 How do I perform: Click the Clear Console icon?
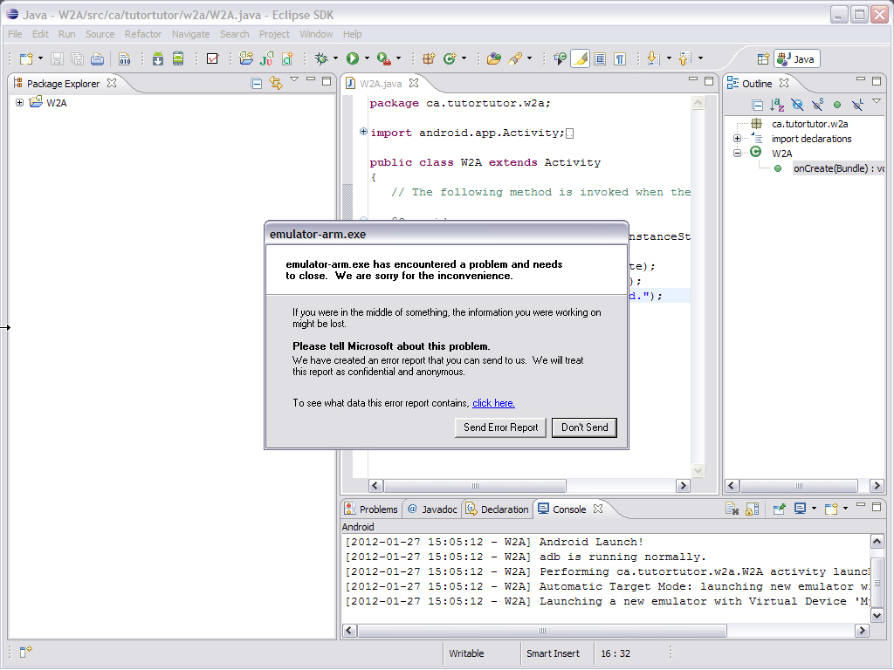point(732,509)
